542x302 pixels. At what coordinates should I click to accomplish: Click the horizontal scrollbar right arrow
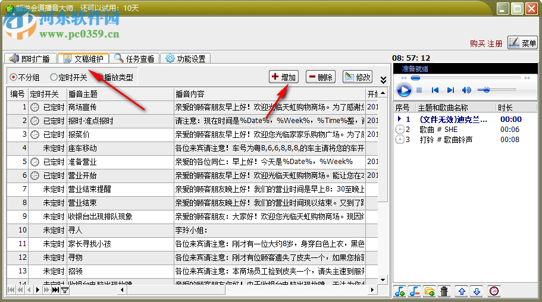(x=372, y=290)
